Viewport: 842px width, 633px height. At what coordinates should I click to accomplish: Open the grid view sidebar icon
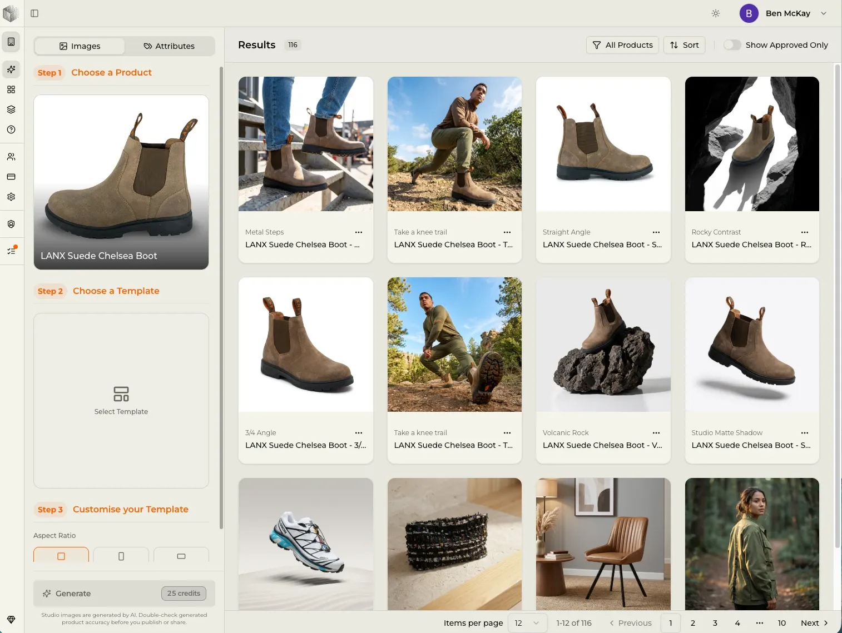pos(11,89)
